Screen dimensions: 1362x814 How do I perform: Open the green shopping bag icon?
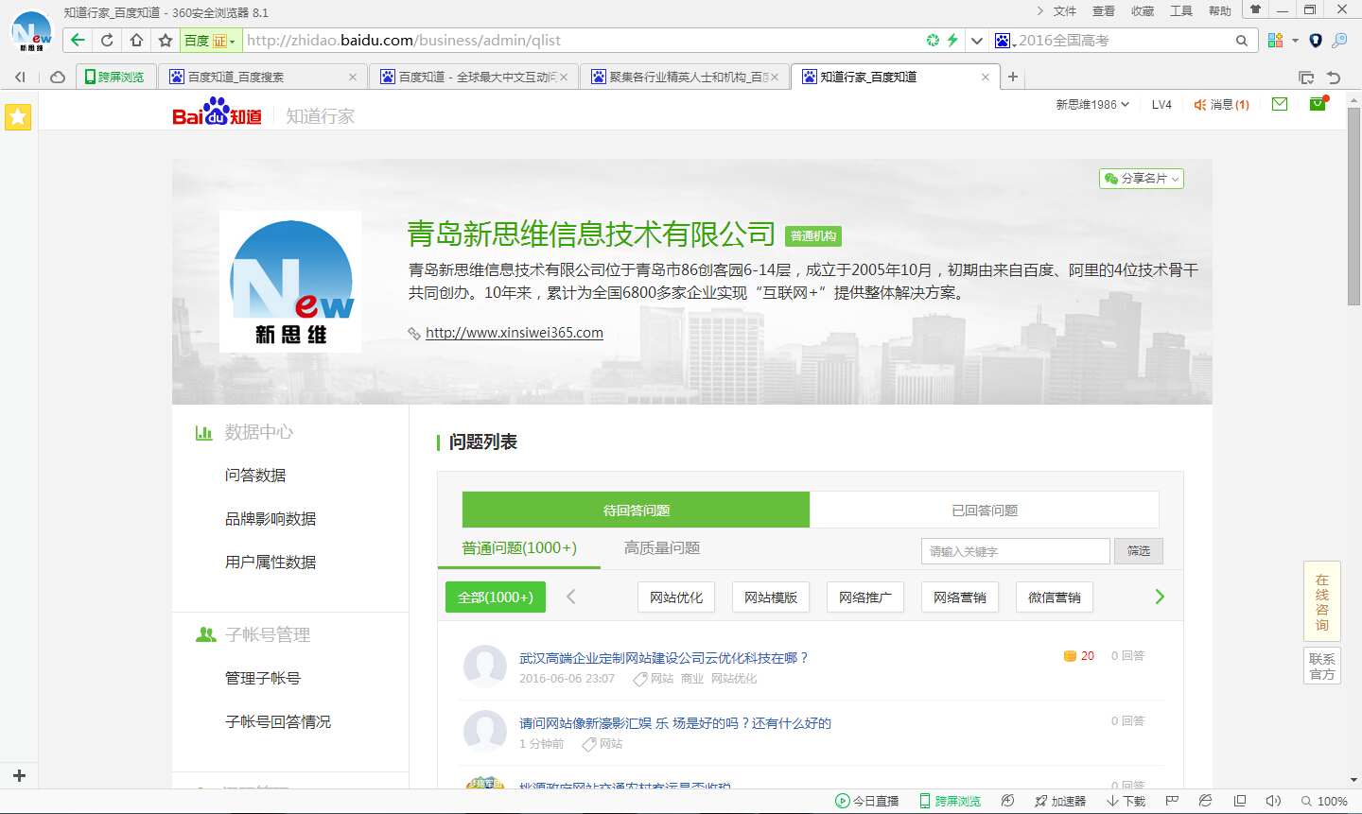point(1318,104)
